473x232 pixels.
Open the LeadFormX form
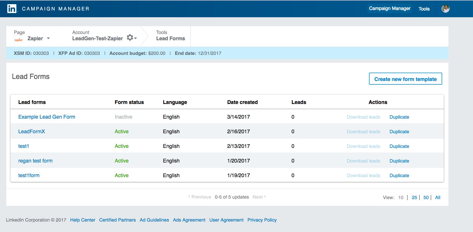31,131
